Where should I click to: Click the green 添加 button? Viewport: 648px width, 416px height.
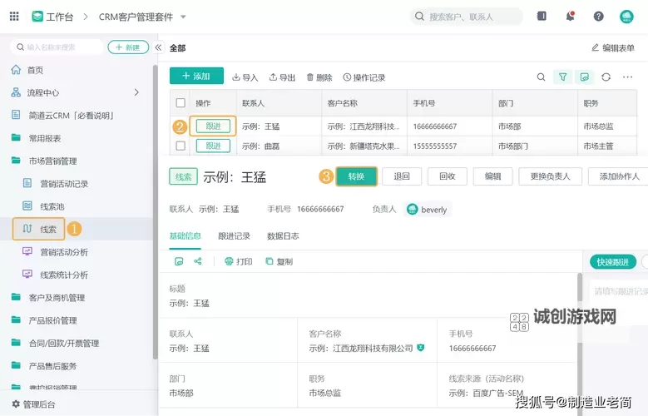tap(196, 76)
